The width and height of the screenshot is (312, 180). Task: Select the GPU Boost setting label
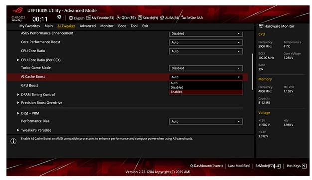(29, 85)
